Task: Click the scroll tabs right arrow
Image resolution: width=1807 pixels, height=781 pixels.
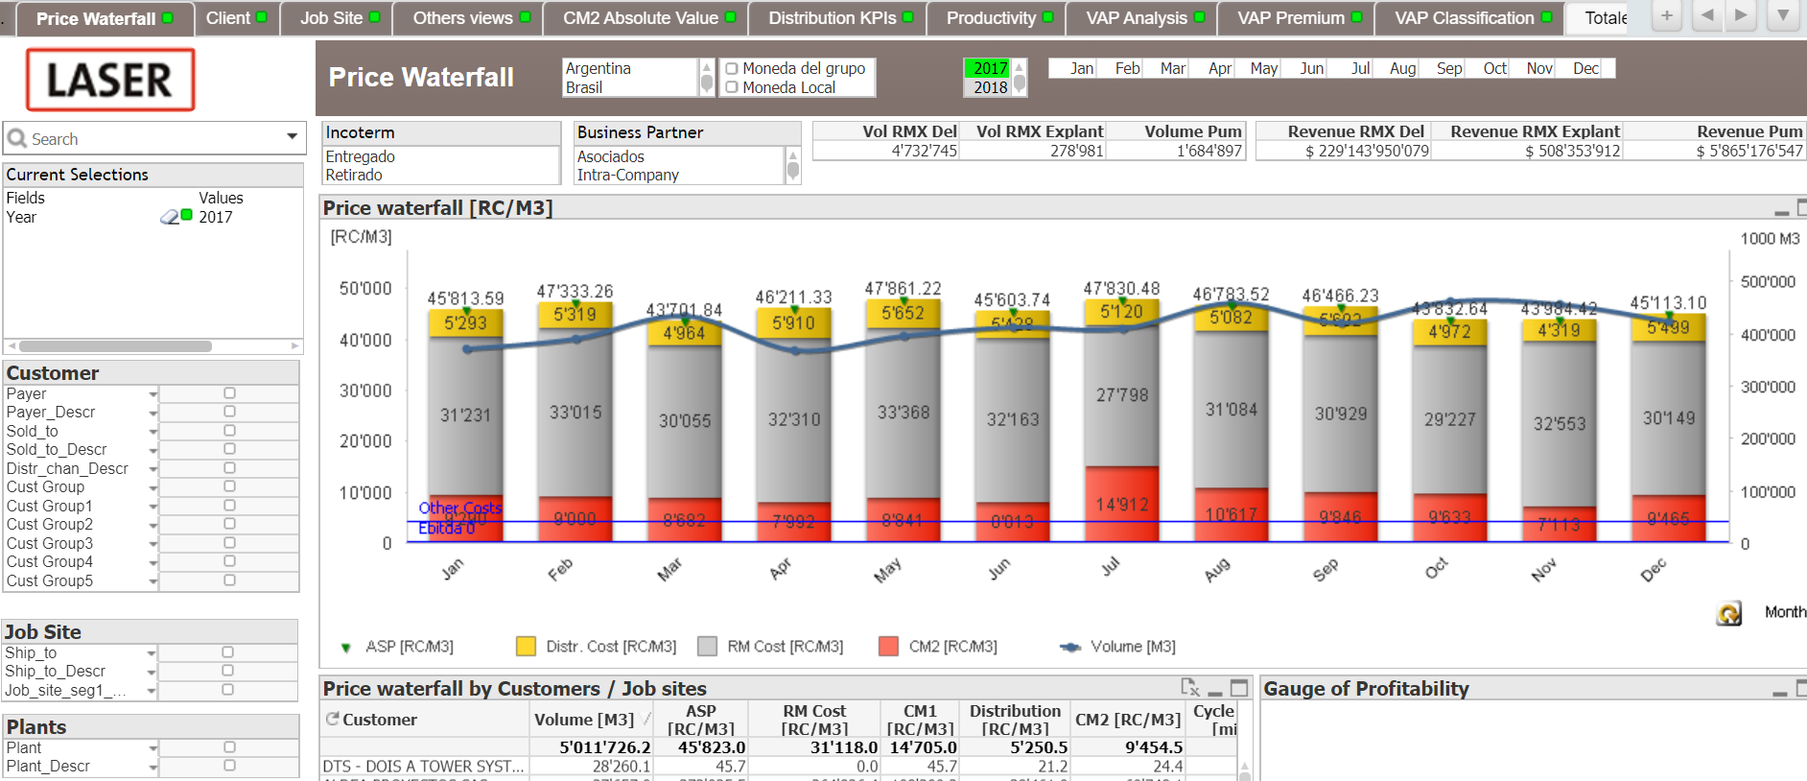Action: click(1742, 16)
